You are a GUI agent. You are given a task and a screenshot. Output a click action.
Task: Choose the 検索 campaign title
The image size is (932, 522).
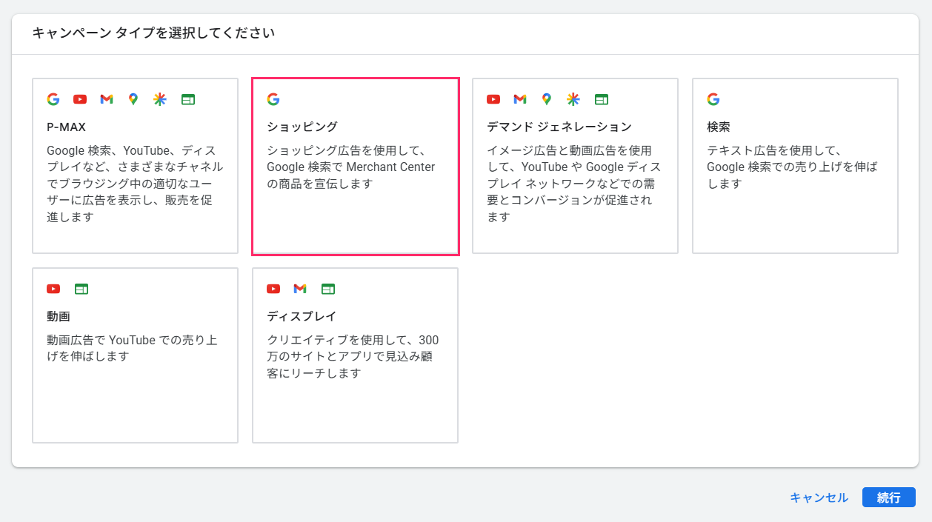[x=719, y=127]
